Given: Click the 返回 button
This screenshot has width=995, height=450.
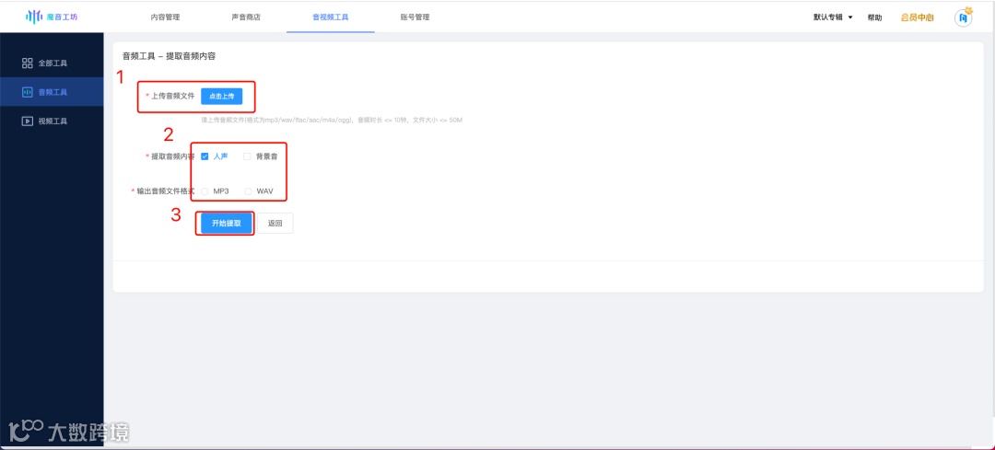Looking at the screenshot, I should click(275, 224).
